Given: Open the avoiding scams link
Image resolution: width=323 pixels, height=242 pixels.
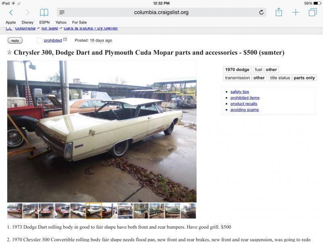Looking at the screenshot, I should pos(245,110).
